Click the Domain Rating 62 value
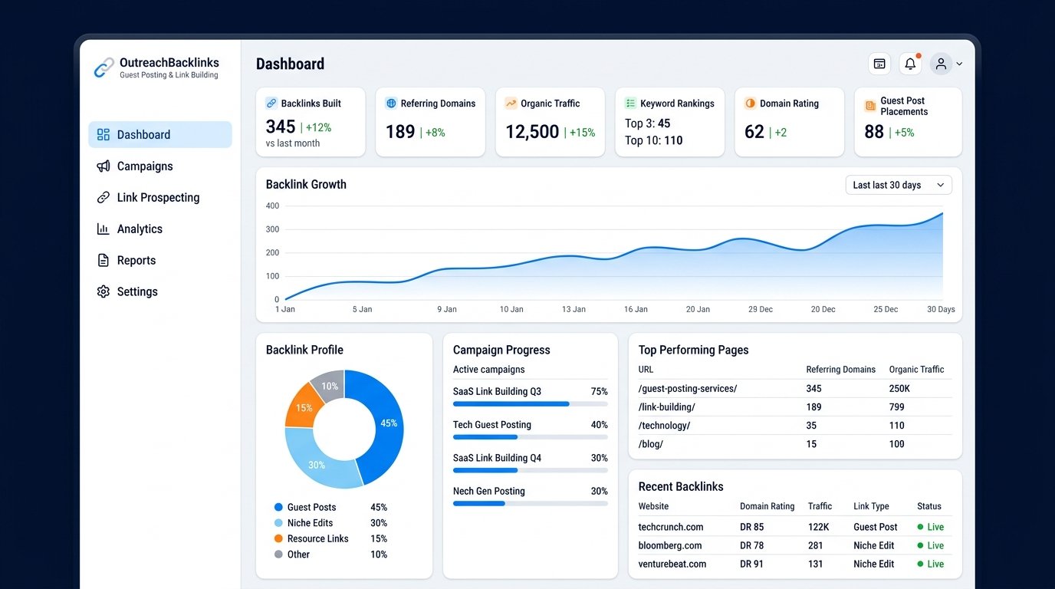1055x589 pixels. click(754, 132)
